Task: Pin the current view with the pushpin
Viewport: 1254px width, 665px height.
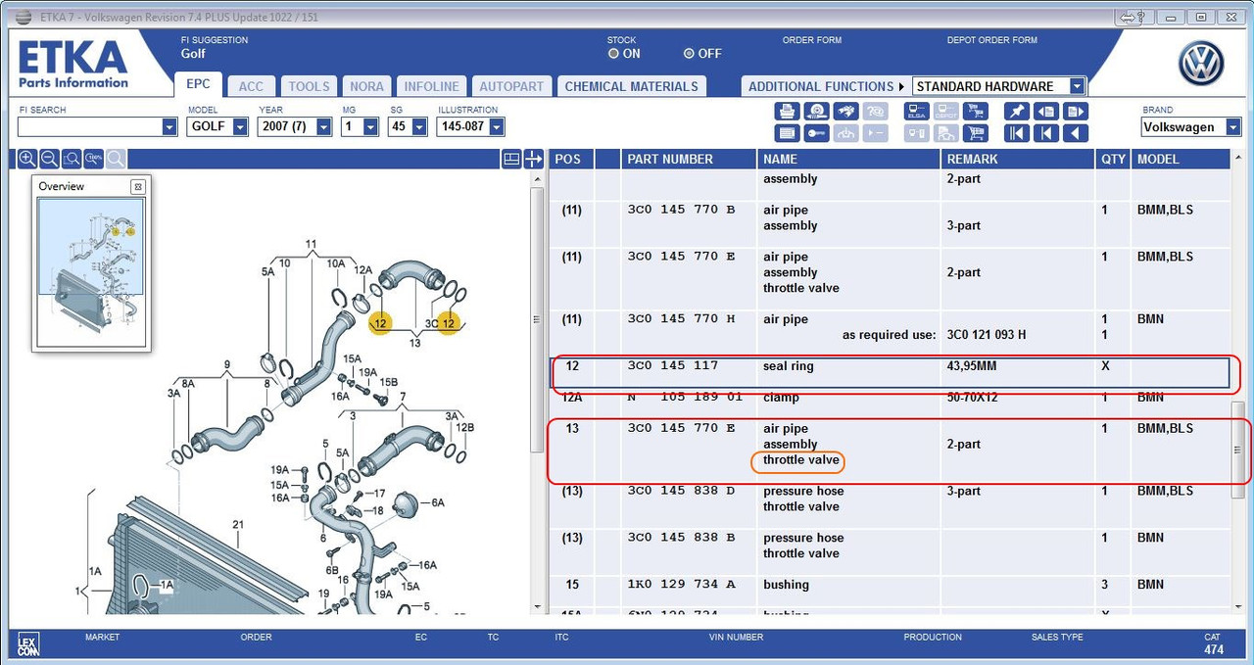Action: click(x=1017, y=112)
